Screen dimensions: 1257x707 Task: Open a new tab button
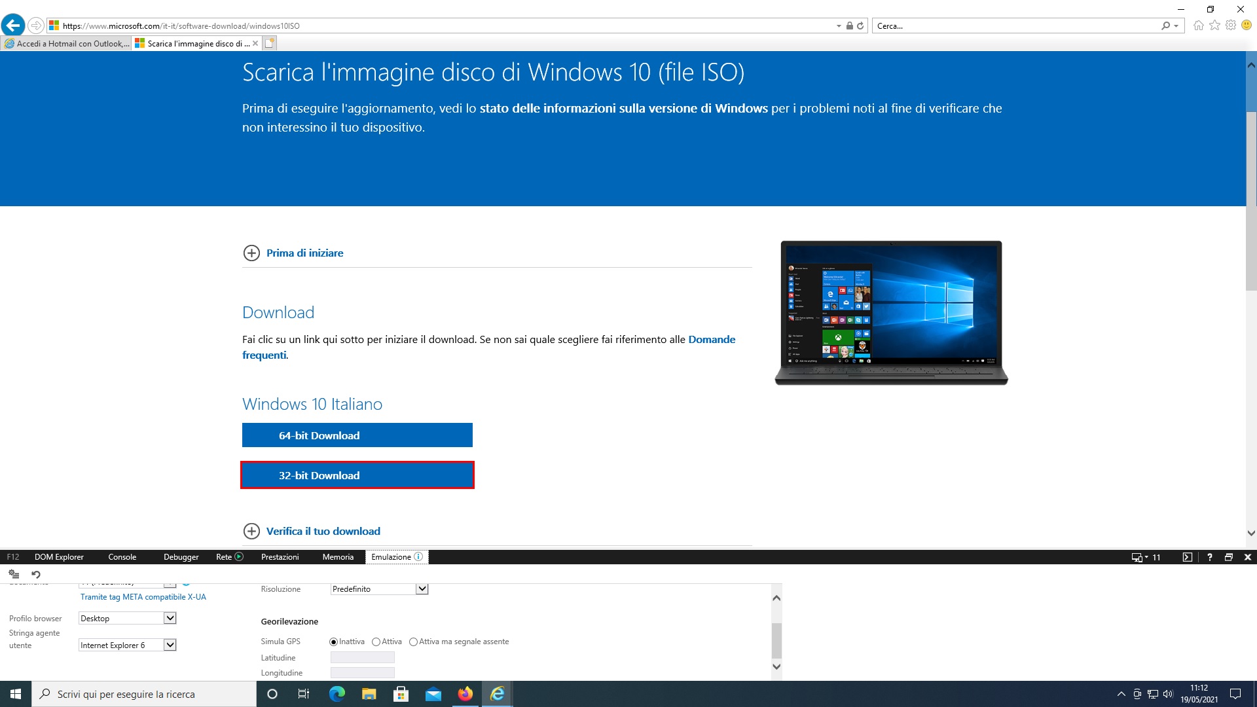pos(270,43)
